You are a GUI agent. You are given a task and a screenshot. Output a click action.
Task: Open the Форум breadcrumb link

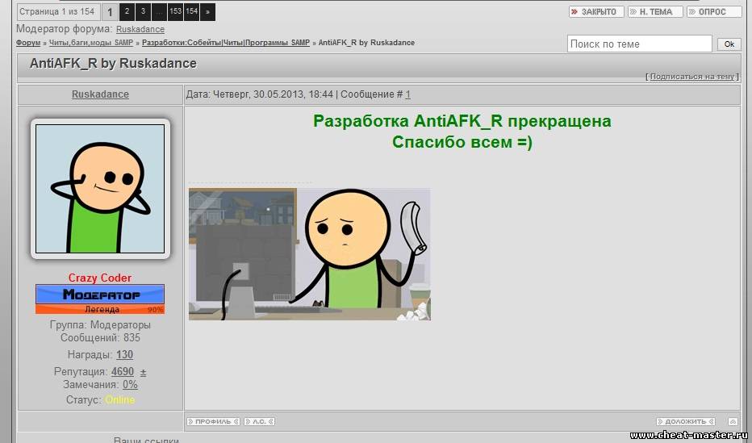coord(27,43)
